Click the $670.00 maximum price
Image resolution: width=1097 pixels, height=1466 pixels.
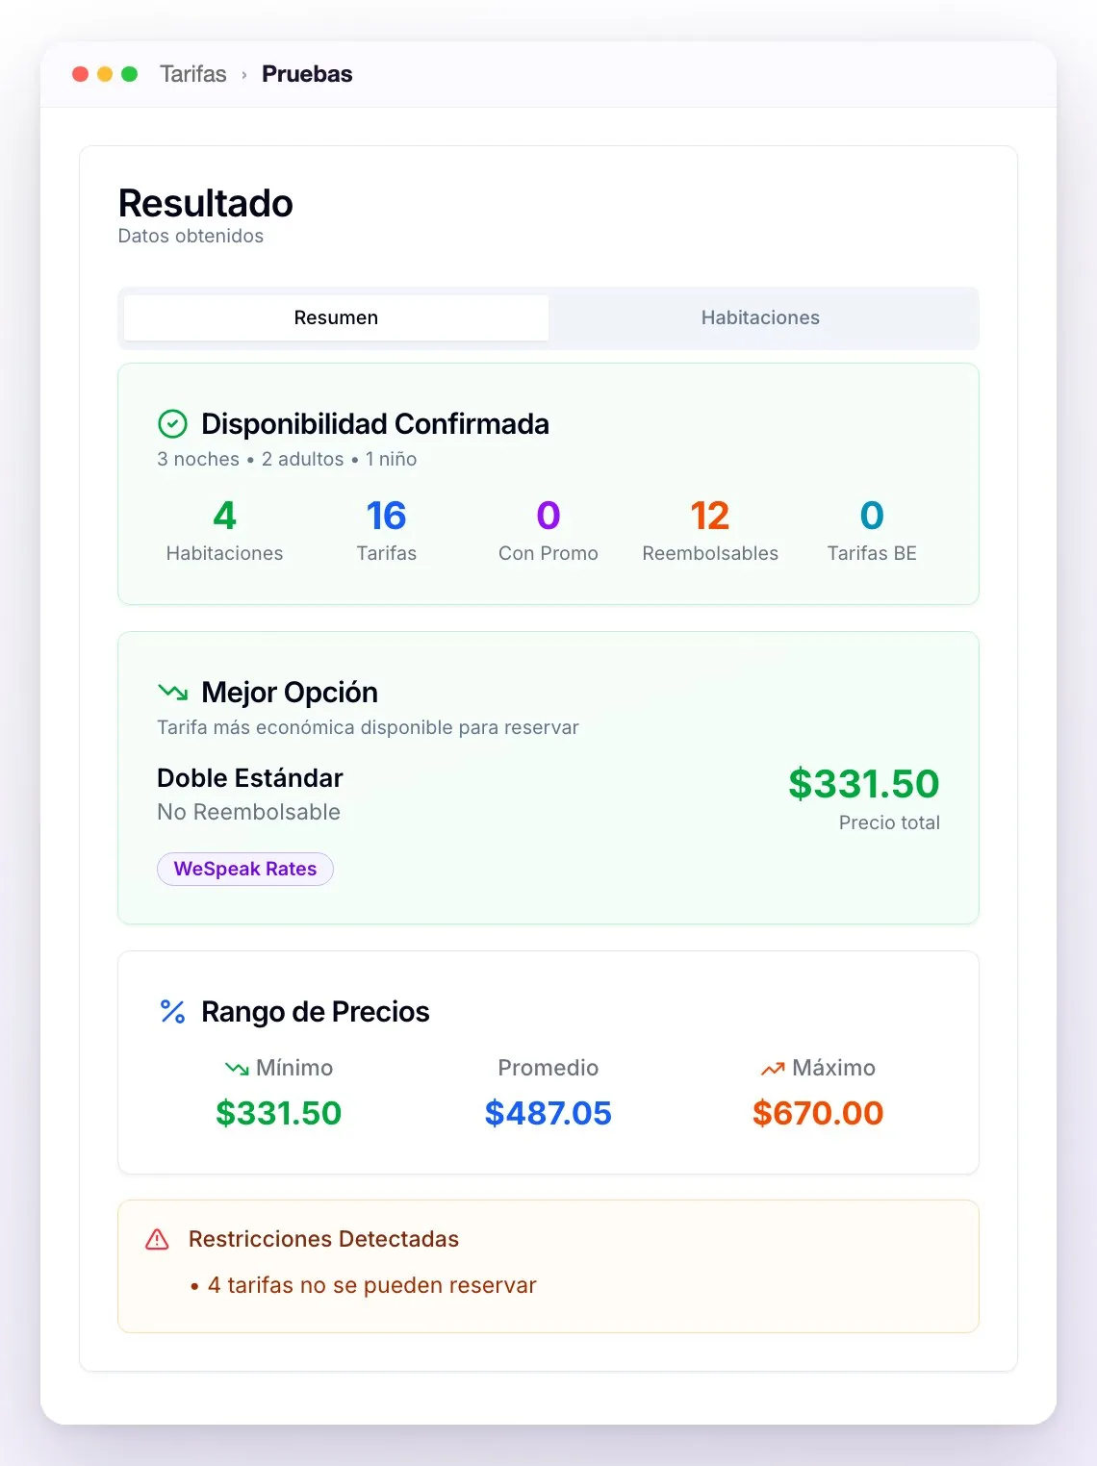pos(818,1113)
